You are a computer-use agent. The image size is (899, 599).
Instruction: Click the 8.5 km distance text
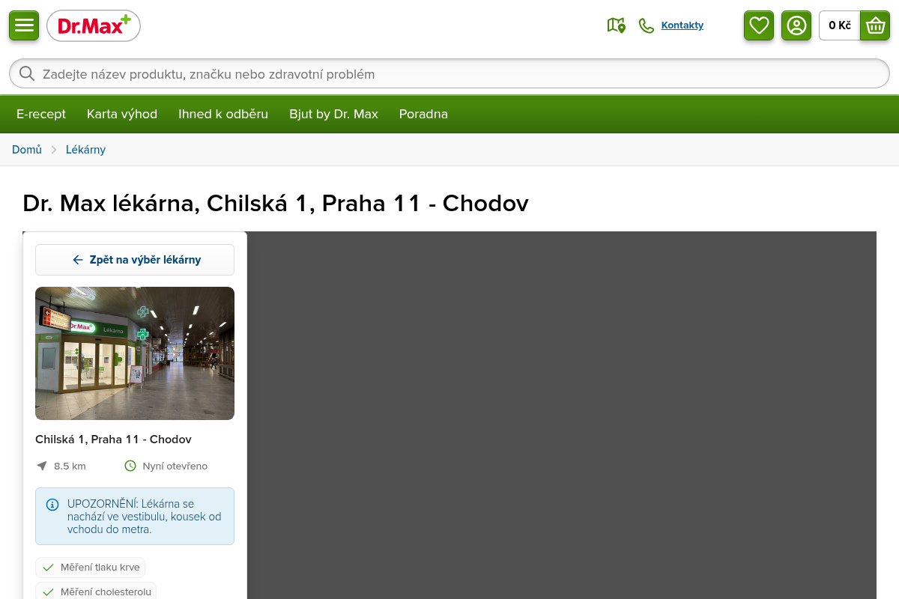coord(70,466)
